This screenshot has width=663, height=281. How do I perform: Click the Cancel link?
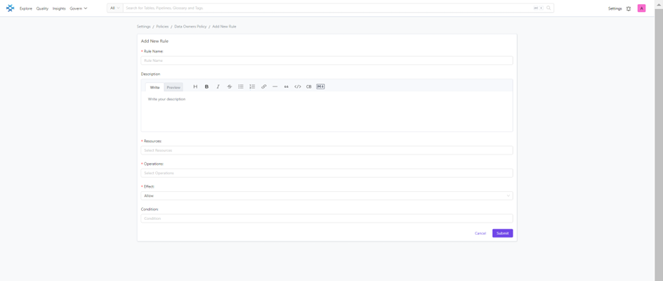[480, 233]
